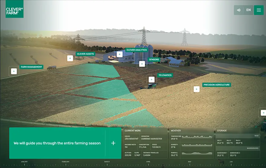This screenshot has width=266, height=168.
Task: Jump to FEBRUARY on the timeline
Action: click(x=66, y=162)
